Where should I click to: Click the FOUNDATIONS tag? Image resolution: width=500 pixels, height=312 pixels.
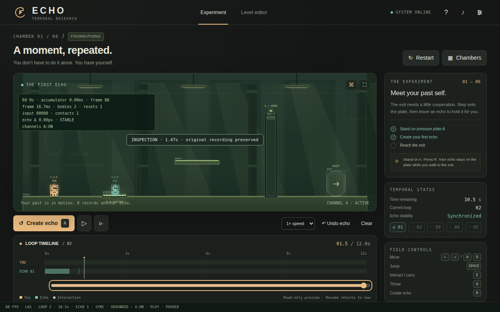(x=86, y=37)
